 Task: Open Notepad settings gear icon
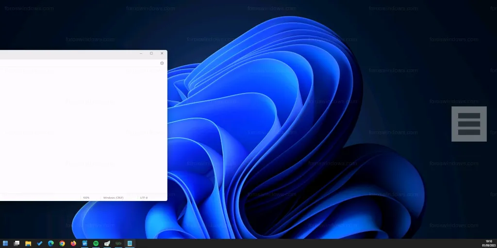(x=162, y=63)
